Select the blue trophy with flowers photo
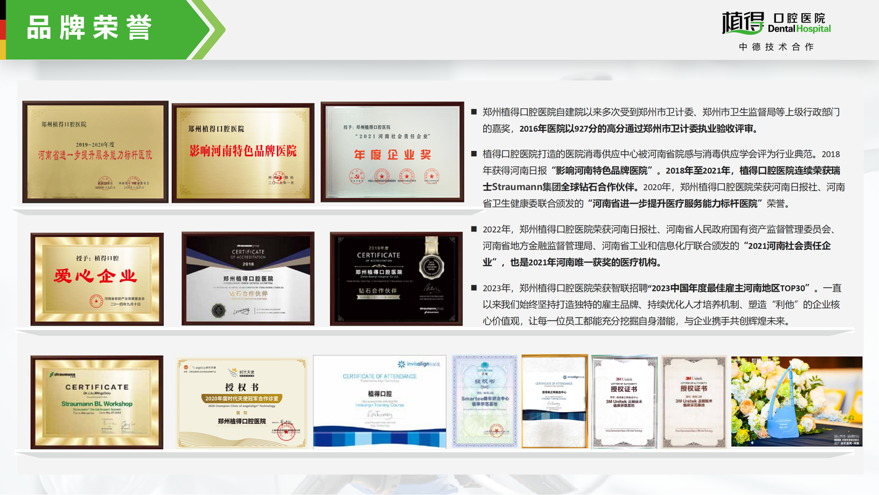The width and height of the screenshot is (879, 495). [797, 401]
